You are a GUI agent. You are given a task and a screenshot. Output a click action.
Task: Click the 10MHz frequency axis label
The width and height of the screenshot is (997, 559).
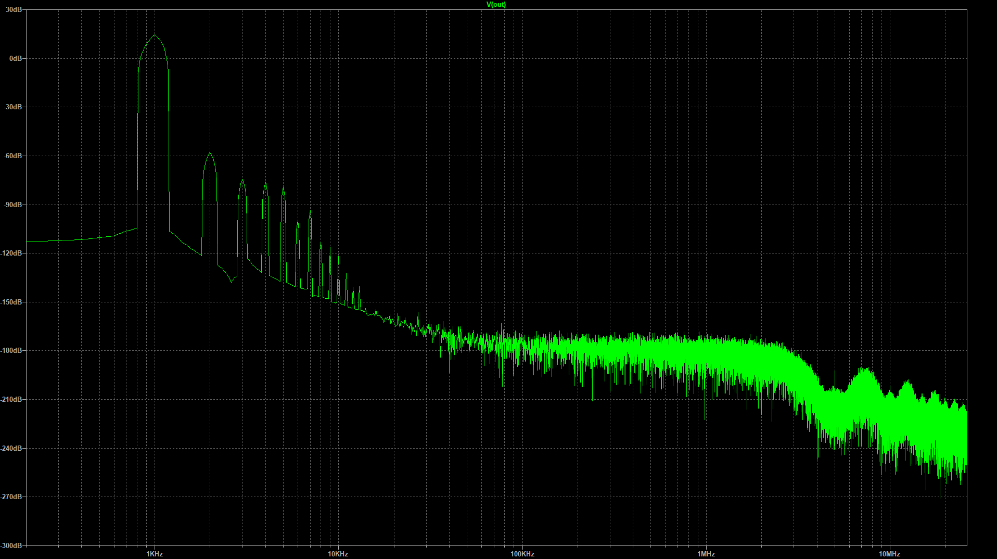click(x=890, y=554)
